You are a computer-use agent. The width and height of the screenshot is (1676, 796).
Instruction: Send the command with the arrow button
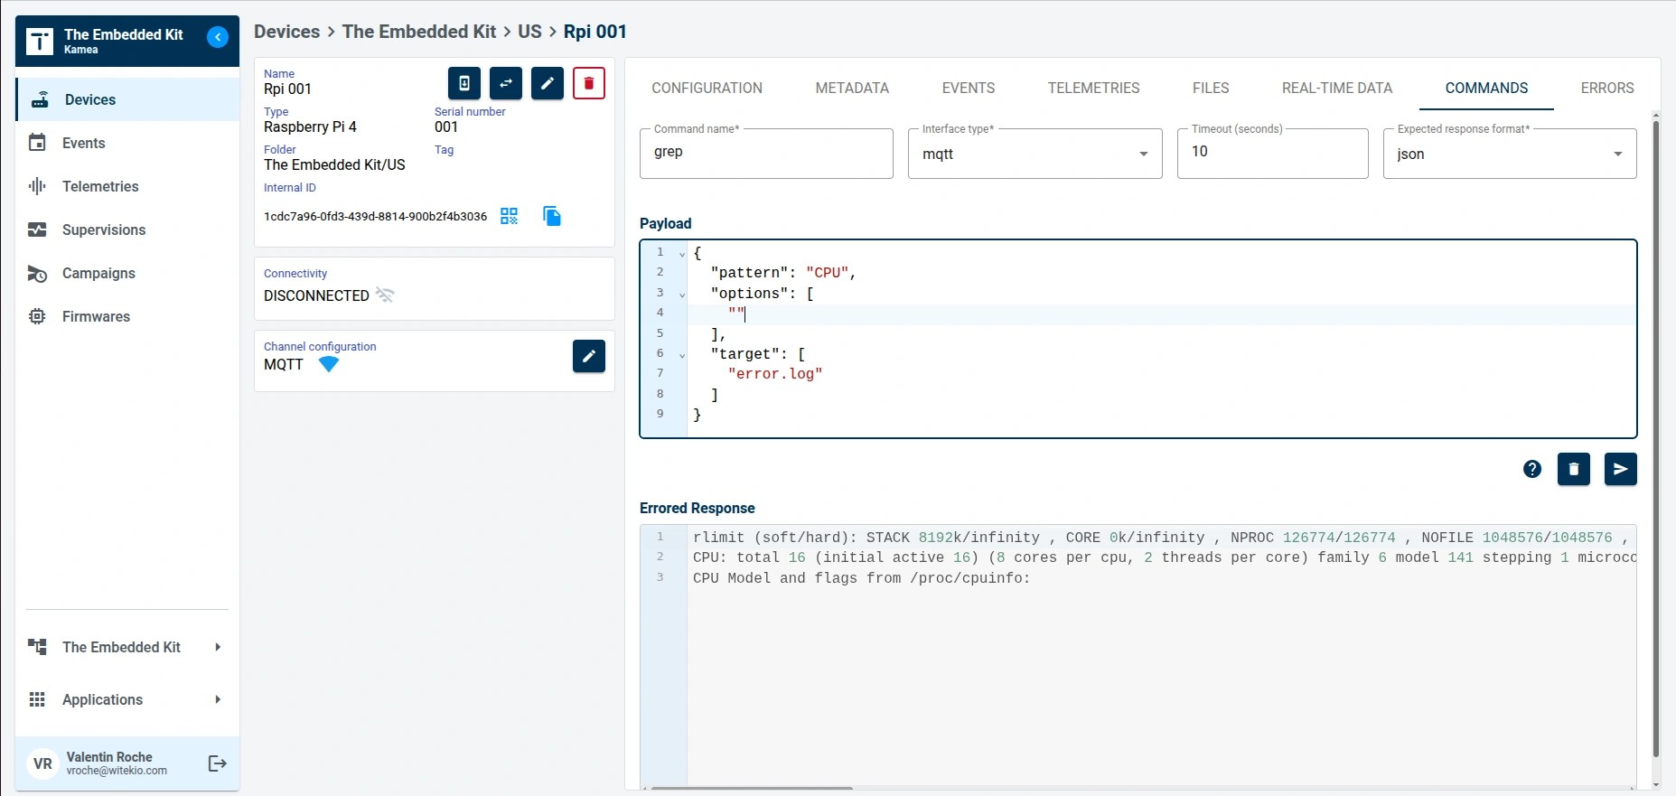(1621, 469)
